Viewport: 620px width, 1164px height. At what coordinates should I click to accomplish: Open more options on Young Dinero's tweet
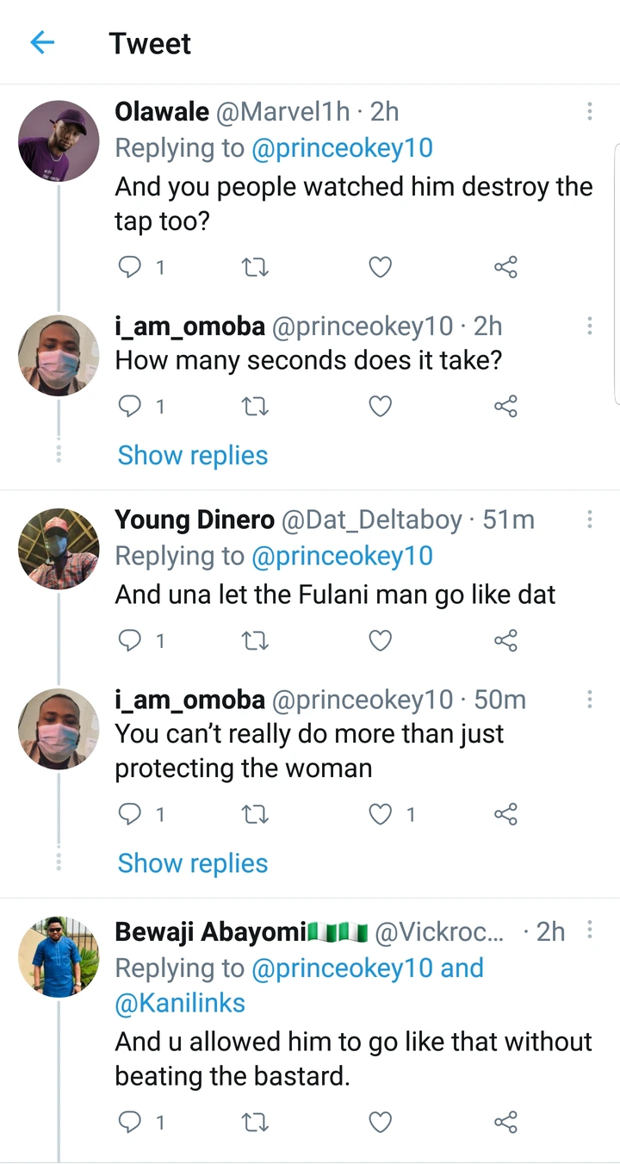pos(590,519)
